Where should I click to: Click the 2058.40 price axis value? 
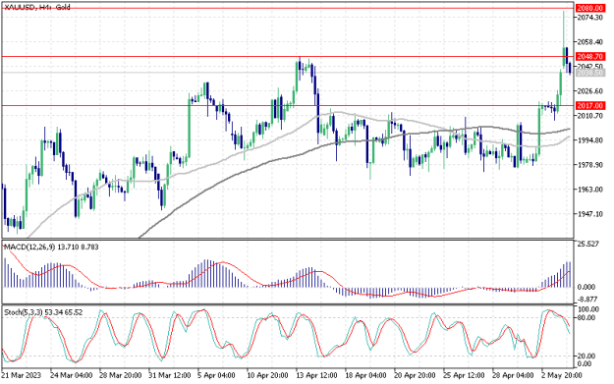pos(589,42)
